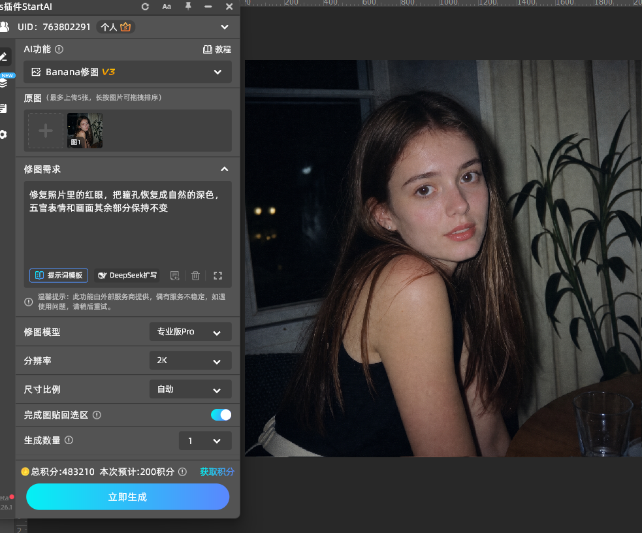
Task: Click the plus box to add source image
Action: coord(46,131)
